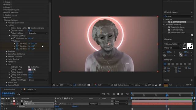Click the timeline layer search field
196x110 pixels.
pos(58,94)
